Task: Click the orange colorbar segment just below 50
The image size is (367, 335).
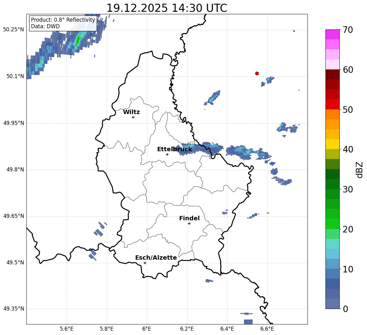Action: pos(332,114)
